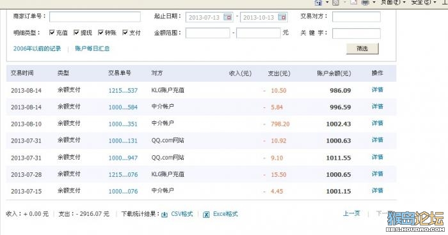Viewport: 448px width, 235px height.
Task: Focus the maximum 金额范围 input field
Action: pos(259,33)
